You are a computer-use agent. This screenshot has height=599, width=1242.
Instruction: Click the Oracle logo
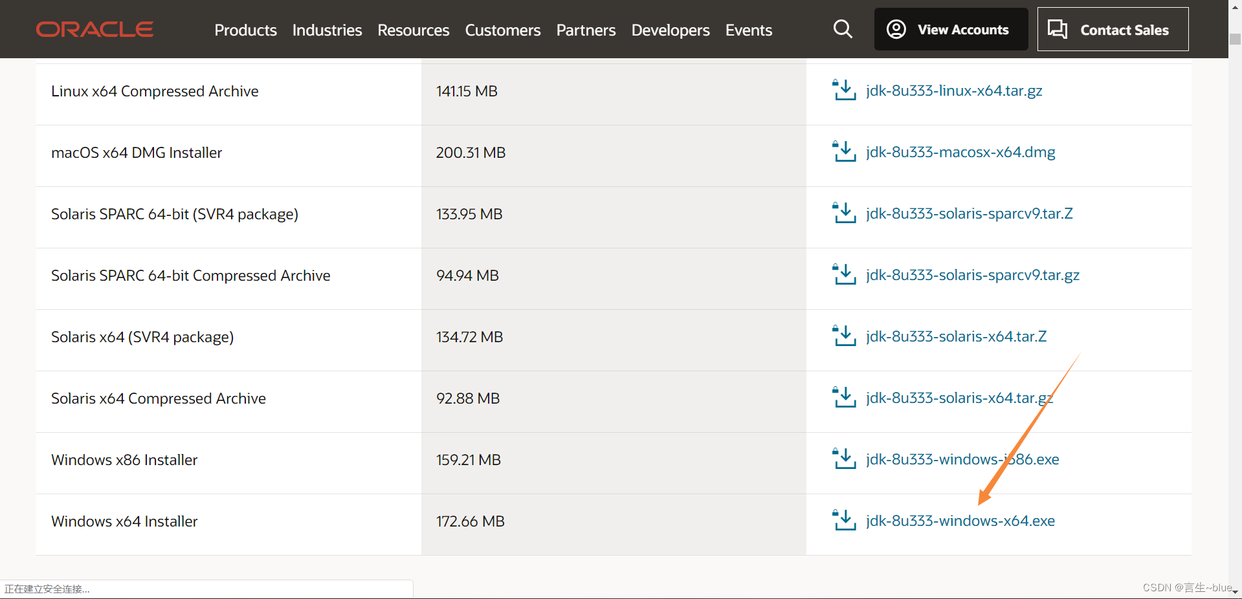[x=94, y=30]
